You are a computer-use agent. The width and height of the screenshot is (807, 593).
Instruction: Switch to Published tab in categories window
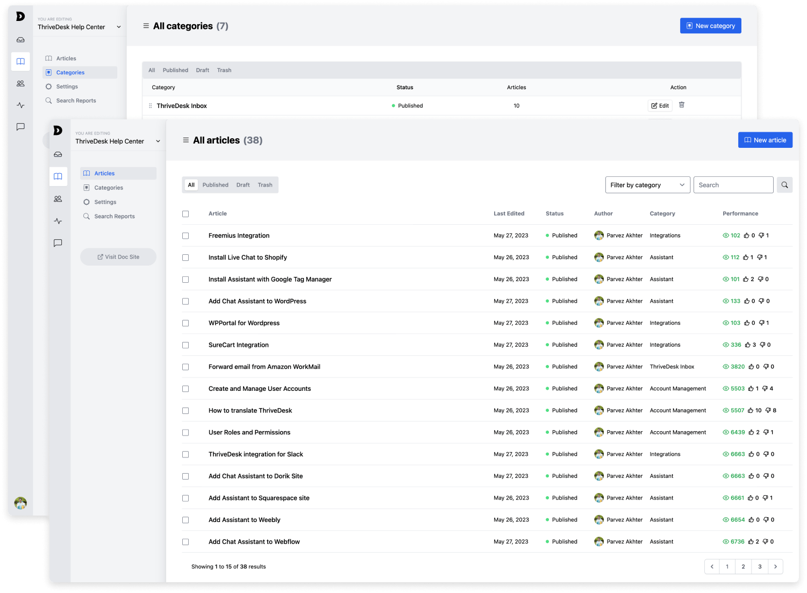(175, 70)
